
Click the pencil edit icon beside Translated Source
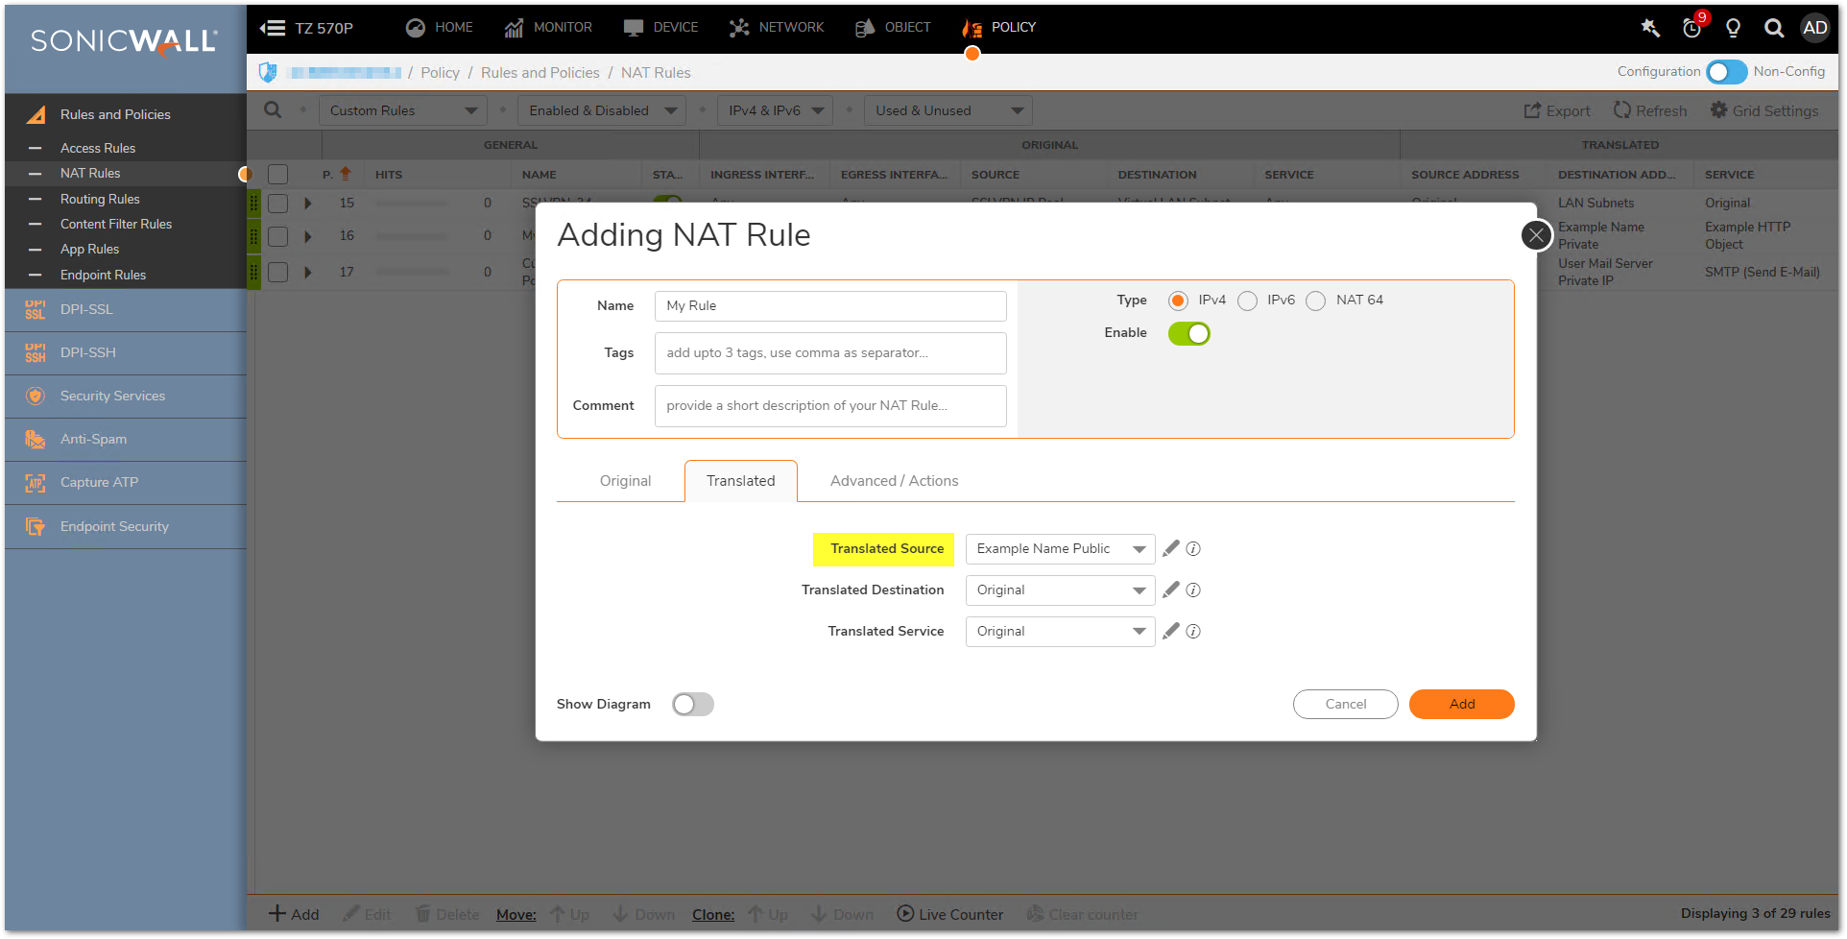(x=1170, y=548)
